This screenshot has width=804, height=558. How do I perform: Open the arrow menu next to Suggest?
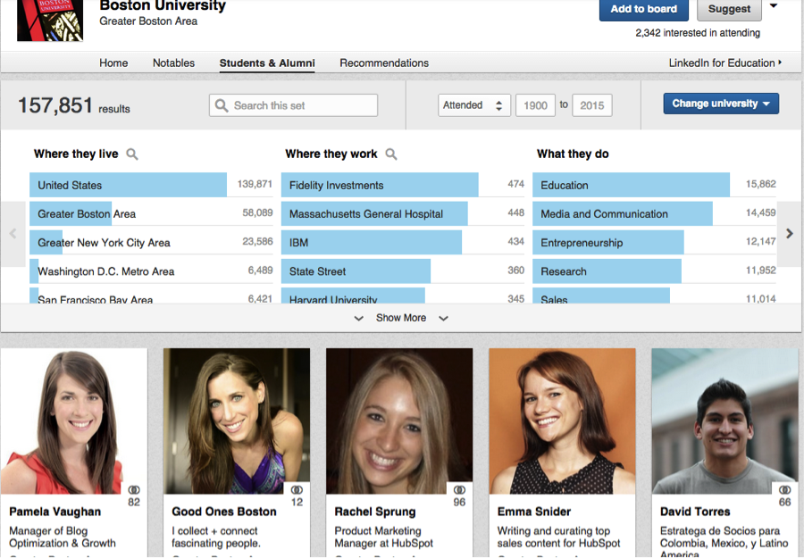[774, 6]
